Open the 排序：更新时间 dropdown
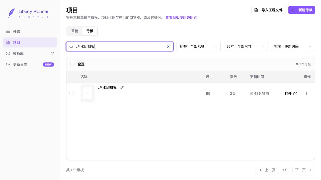The width and height of the screenshot is (321, 180). point(293,46)
